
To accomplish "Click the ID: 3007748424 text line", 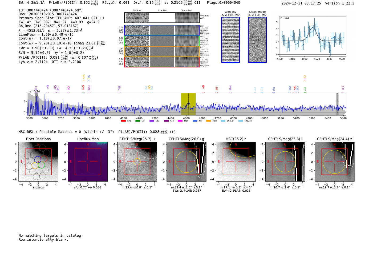I will click(51, 10).
